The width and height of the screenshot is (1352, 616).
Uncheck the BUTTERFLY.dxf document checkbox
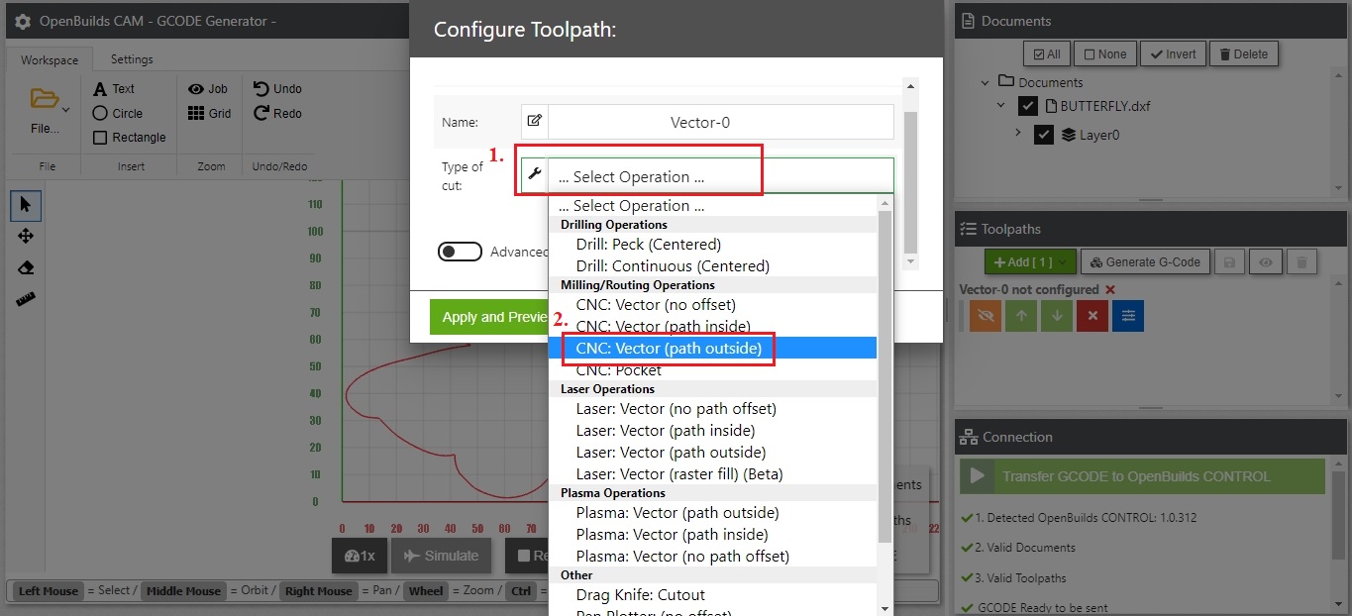pos(1028,106)
